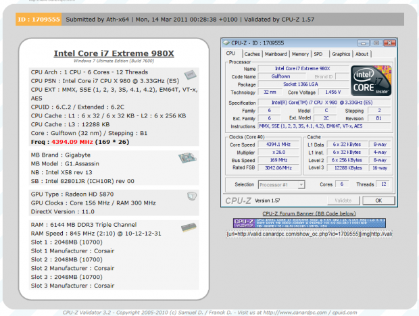Click the Submitted by Ath-x64 header text
419x316 pixels.
point(97,20)
